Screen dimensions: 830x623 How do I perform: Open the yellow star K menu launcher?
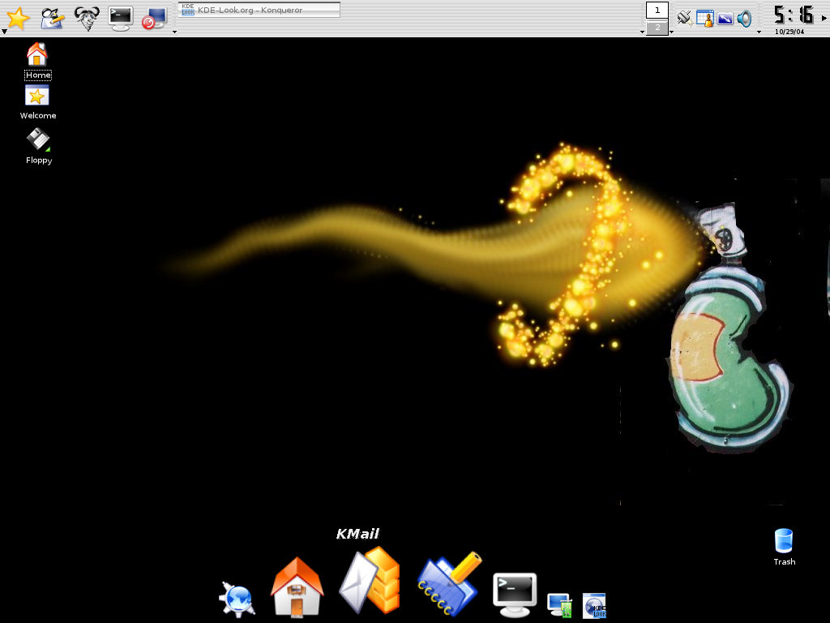(x=18, y=18)
